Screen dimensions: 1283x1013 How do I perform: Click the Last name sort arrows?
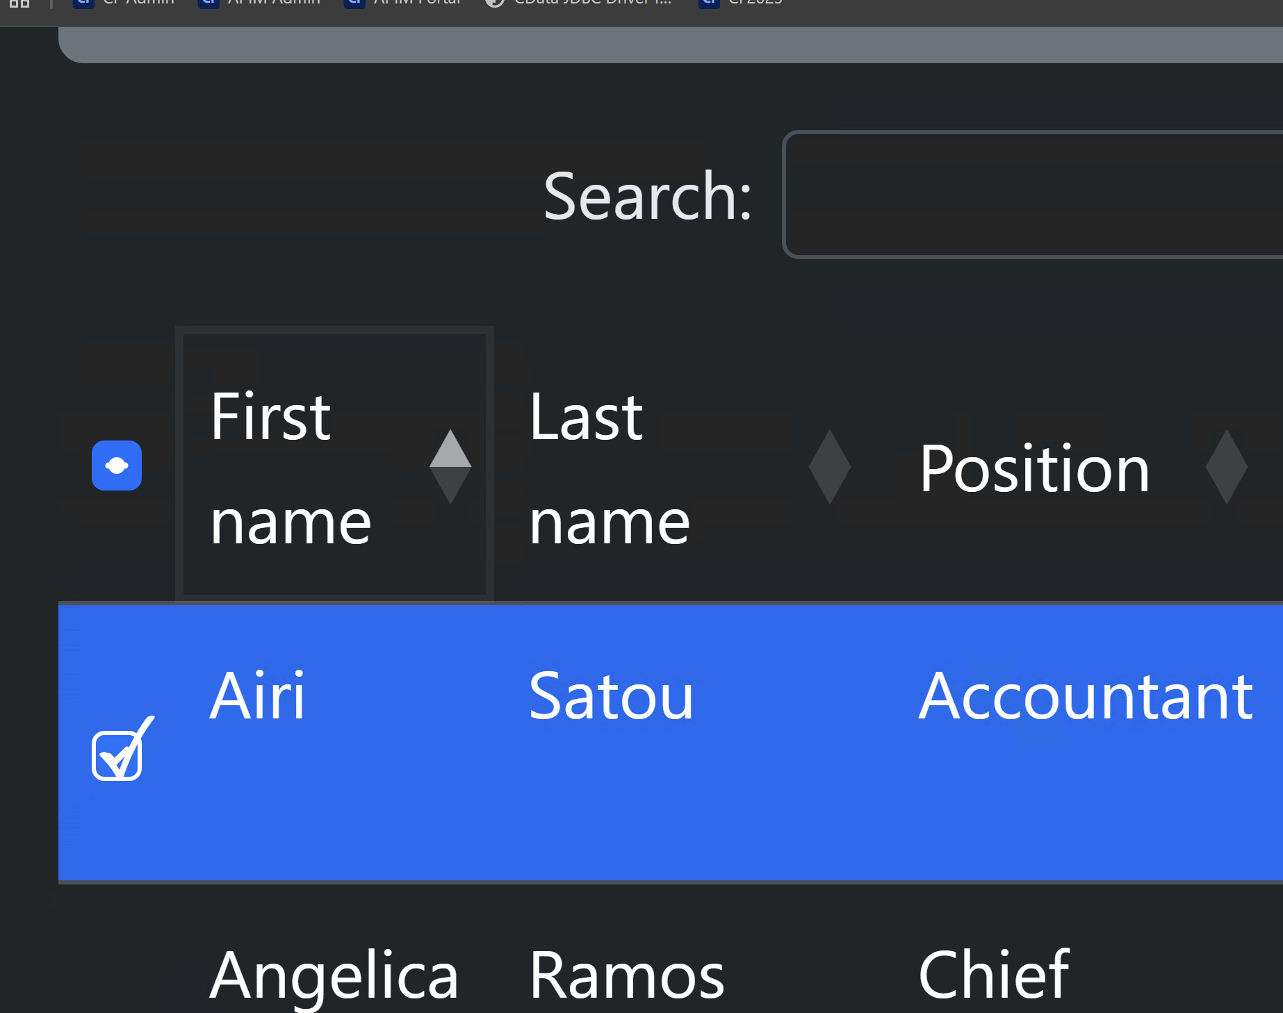point(829,466)
